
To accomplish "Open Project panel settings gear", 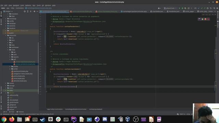I will point(34,11).
